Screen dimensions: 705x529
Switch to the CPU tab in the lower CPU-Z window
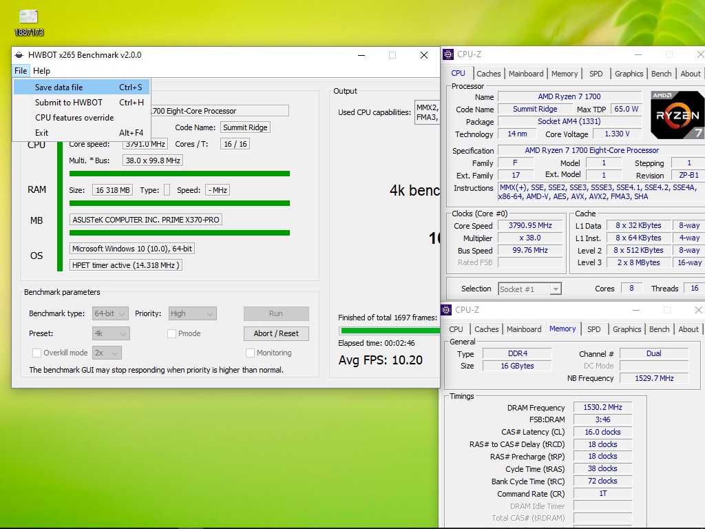456,329
